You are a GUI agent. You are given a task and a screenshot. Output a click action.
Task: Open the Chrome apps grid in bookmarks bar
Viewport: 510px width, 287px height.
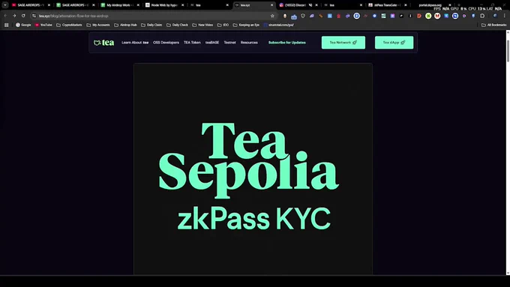pyautogui.click(x=6, y=25)
